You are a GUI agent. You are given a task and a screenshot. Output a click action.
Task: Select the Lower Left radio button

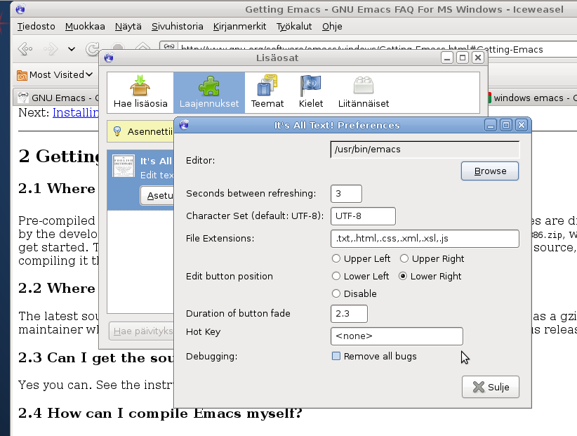click(x=336, y=276)
